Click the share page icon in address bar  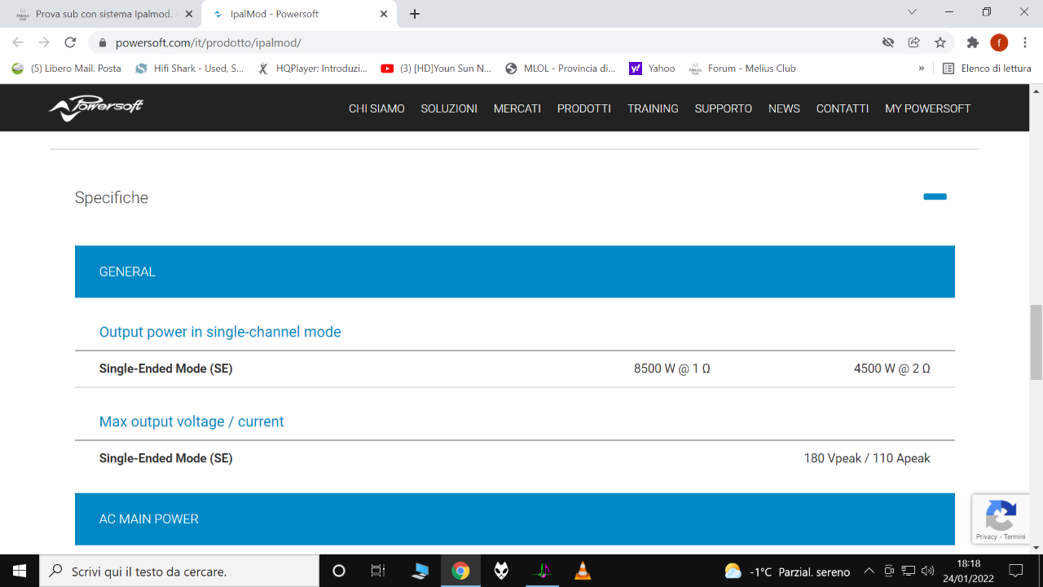[x=914, y=42]
